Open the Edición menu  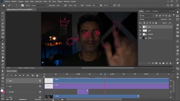[14, 1]
